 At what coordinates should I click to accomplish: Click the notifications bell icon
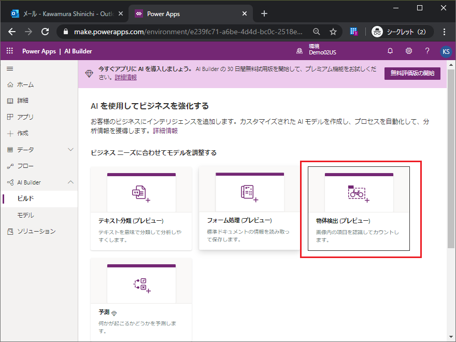(x=390, y=51)
